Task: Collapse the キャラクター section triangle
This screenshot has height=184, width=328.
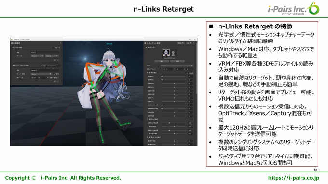Action: (x=146, y=47)
